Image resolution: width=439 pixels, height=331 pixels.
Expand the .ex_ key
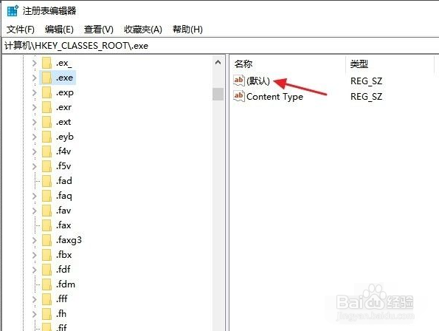pyautogui.click(x=35, y=63)
